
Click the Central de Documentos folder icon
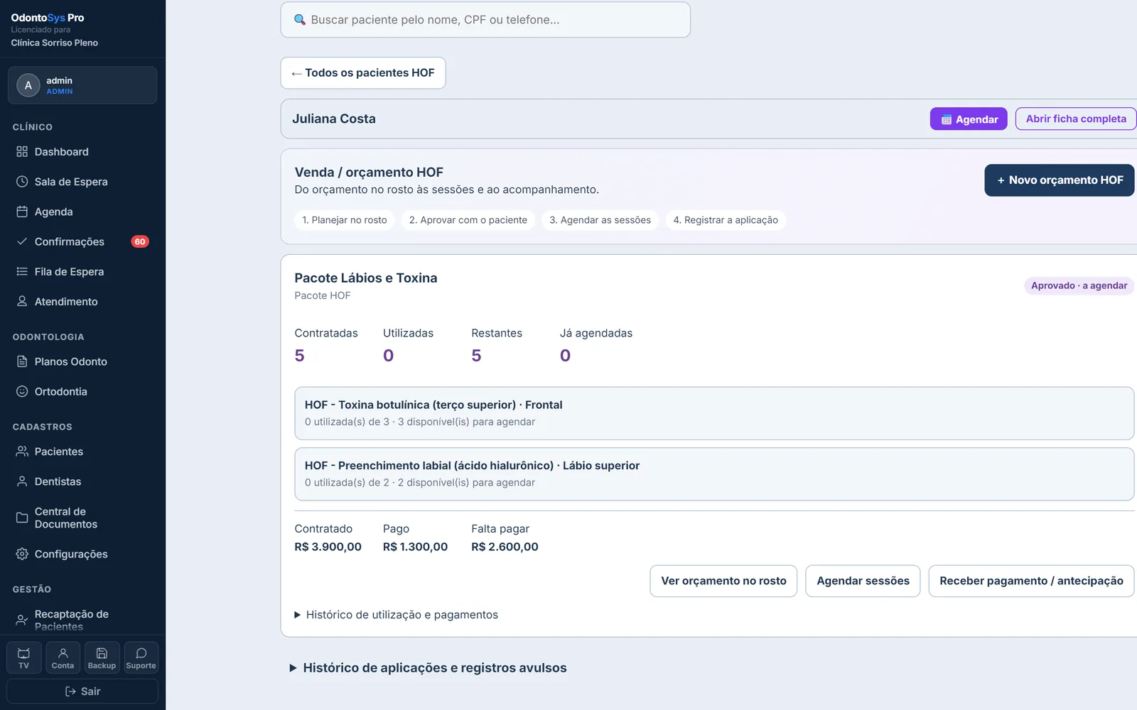pyautogui.click(x=22, y=518)
